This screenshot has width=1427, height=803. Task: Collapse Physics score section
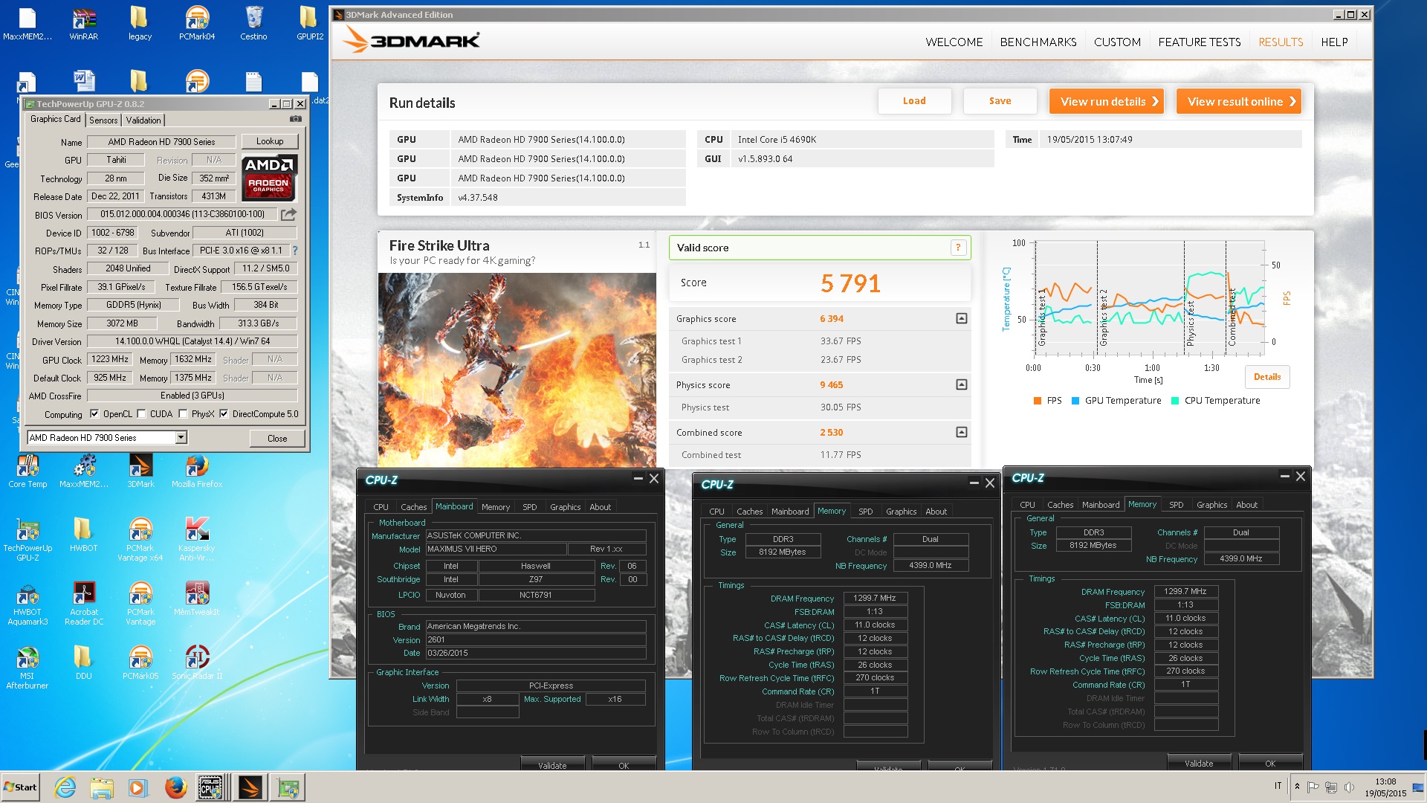point(961,384)
